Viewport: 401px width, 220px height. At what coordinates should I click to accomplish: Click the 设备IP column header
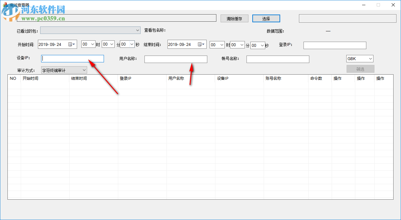click(239, 78)
